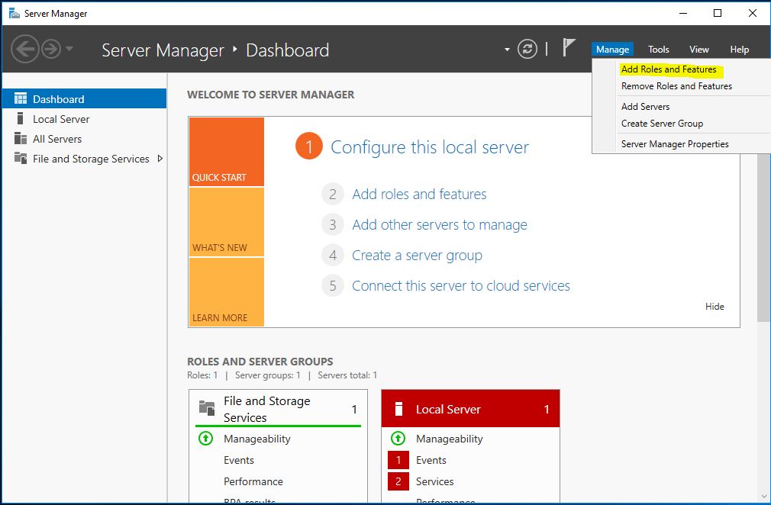
Task: Click Services in the Local Server tile
Action: click(434, 481)
